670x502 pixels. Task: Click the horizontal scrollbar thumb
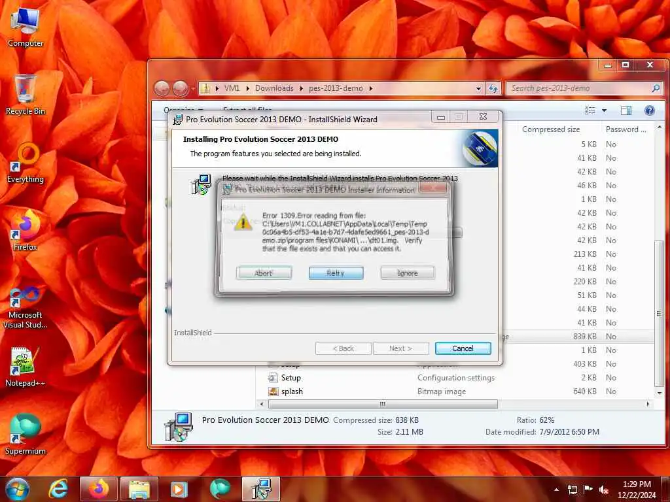click(x=383, y=404)
